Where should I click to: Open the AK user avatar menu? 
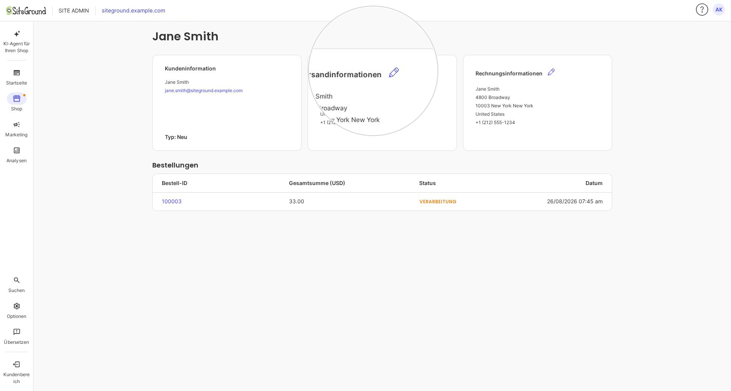tap(719, 10)
